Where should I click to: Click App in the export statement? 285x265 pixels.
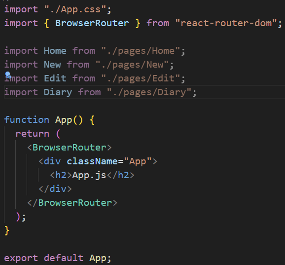pos(98,258)
